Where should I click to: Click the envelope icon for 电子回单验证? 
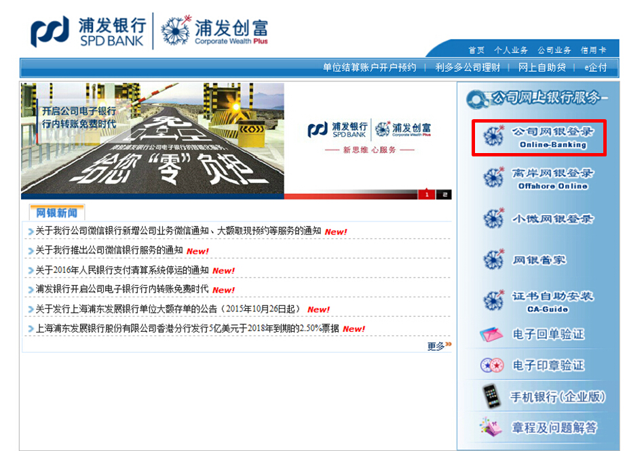pos(491,335)
